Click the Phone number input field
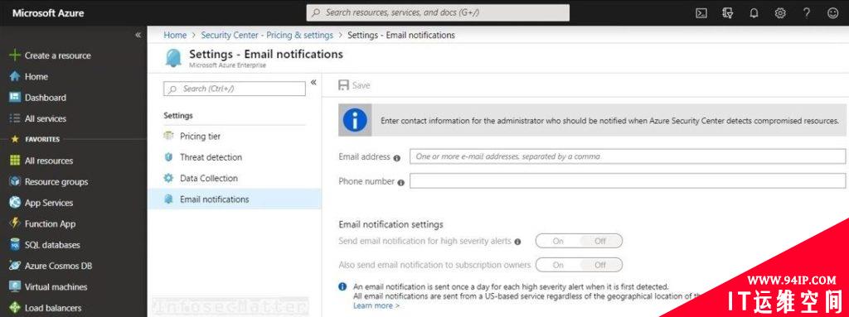This screenshot has width=849, height=317. click(x=627, y=181)
